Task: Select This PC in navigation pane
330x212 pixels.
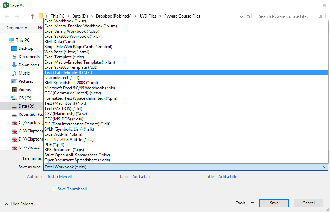Action: click(22, 40)
